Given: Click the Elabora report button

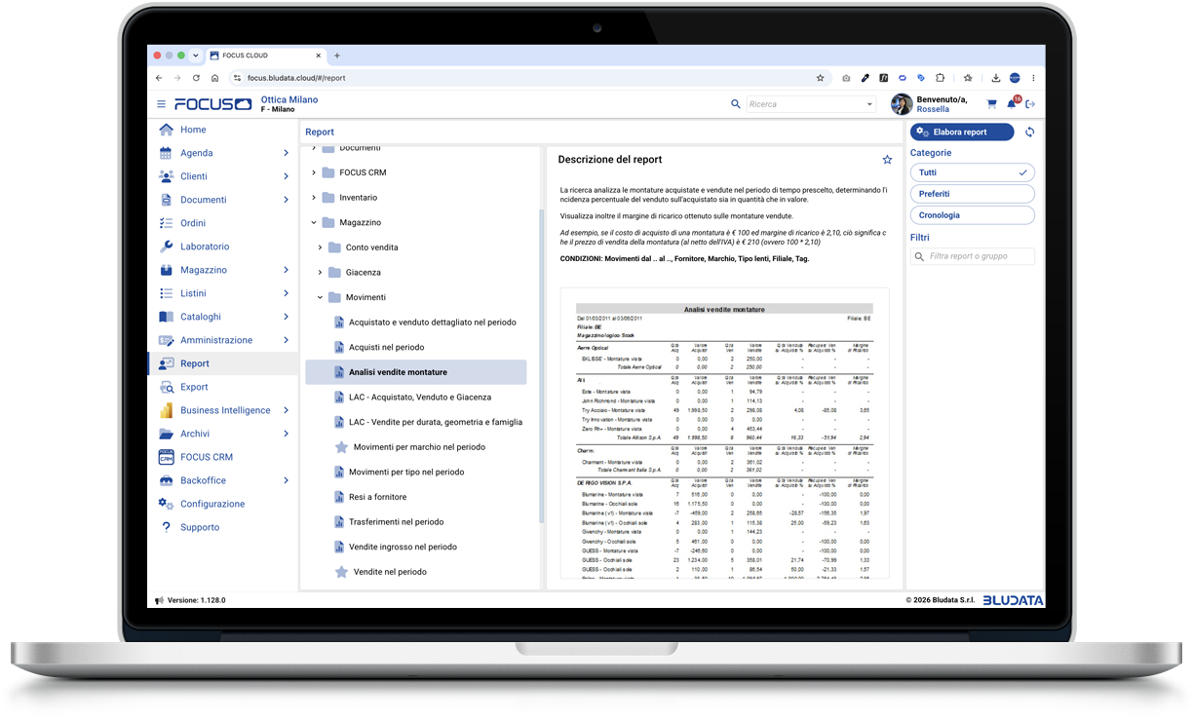Looking at the screenshot, I should point(962,133).
